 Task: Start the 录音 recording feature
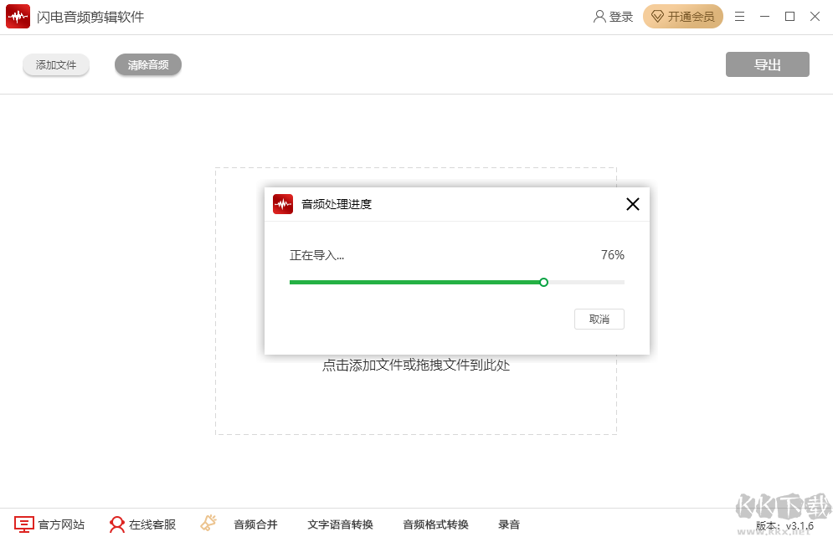509,524
